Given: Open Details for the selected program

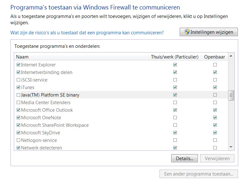Looking at the screenshot, I should 184,158.
